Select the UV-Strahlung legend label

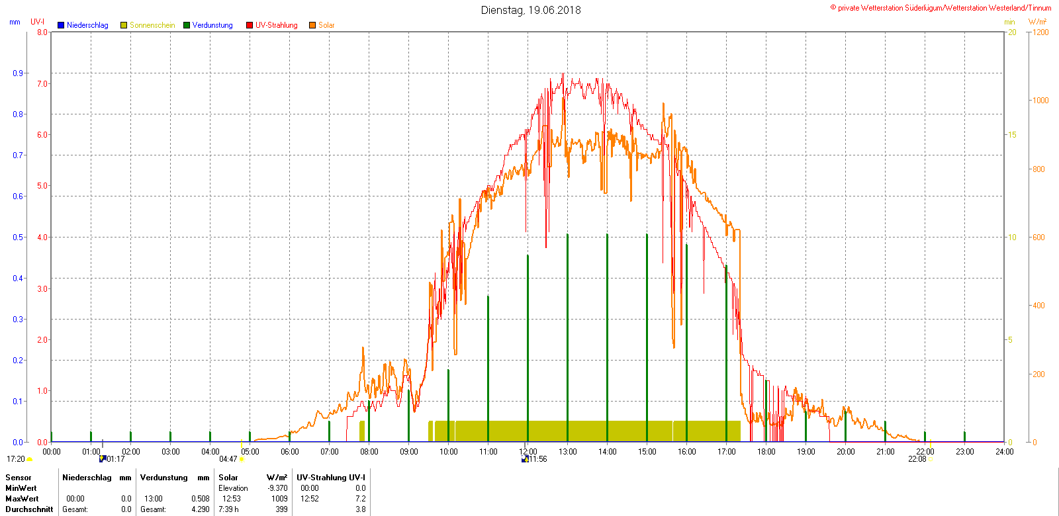[277, 25]
